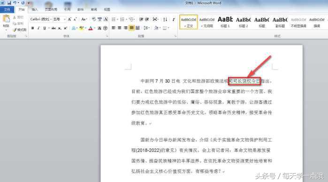Click the Redo icon in quick access toolbar
328x182 pixels.
pyautogui.click(x=23, y=3)
